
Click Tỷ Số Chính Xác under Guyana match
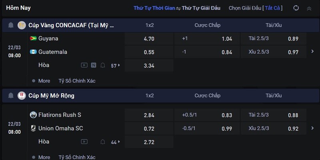click(77, 81)
